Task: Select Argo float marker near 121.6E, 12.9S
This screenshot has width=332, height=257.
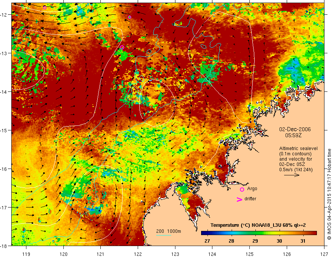Action: click(122, 47)
